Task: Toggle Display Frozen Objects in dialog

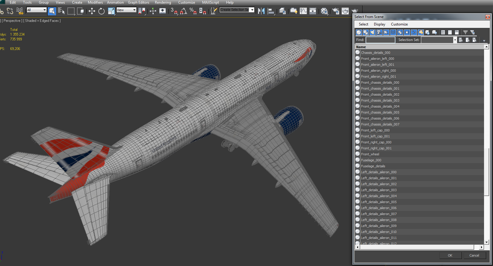Action: (427, 32)
